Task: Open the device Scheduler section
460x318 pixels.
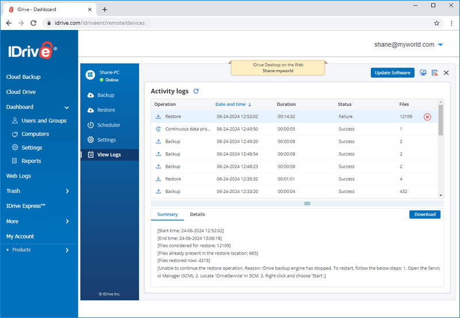Action: (109, 125)
